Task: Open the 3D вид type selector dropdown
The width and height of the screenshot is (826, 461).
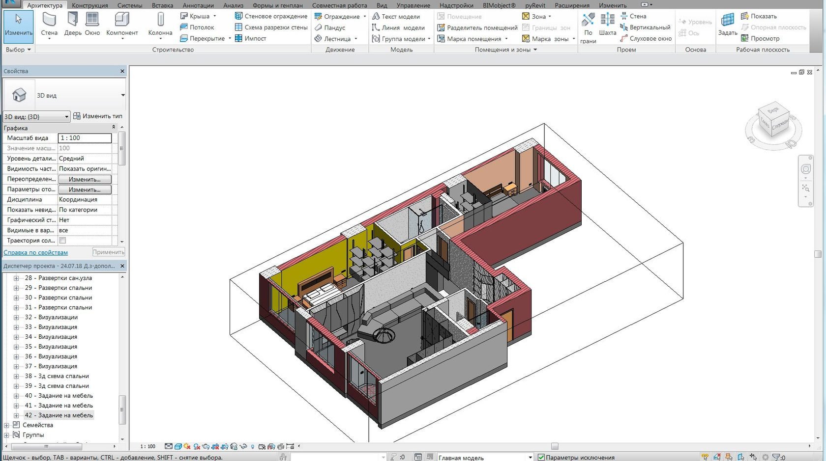Action: tap(123, 95)
